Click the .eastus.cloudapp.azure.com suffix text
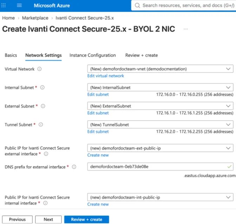Image resolution: width=236 pixels, height=224 pixels. click(x=210, y=176)
